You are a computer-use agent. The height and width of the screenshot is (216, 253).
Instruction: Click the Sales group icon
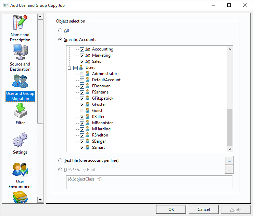(x=88, y=61)
